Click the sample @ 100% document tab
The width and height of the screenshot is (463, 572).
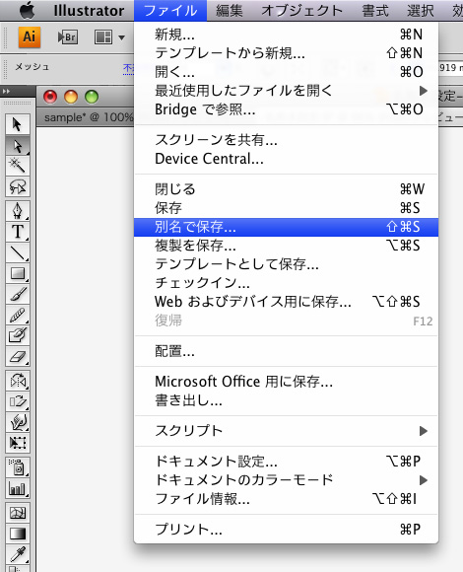point(89,117)
